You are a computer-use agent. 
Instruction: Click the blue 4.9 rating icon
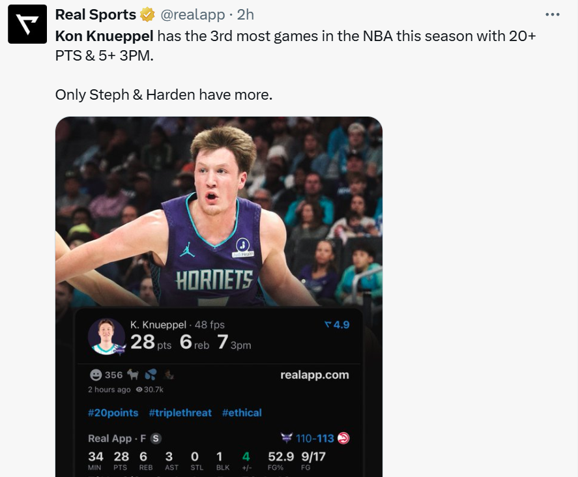[x=328, y=325]
